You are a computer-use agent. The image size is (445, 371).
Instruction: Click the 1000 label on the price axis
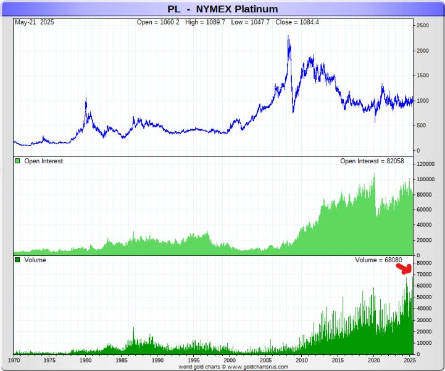[423, 101]
